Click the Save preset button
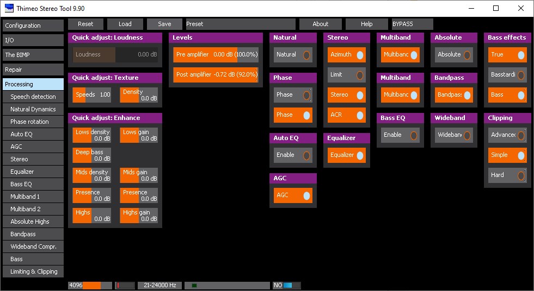Screen dimensions: 534x291 tap(164, 24)
